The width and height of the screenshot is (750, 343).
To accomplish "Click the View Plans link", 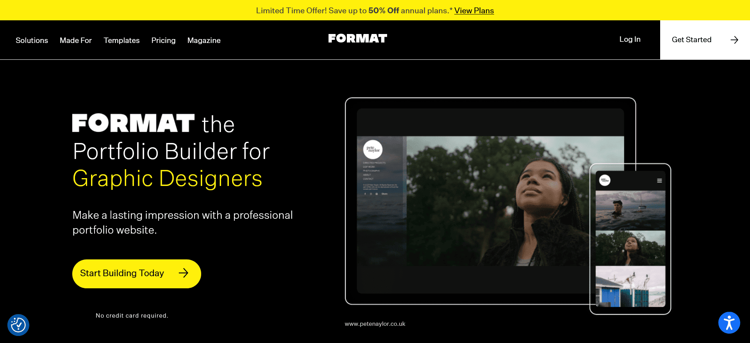I will pyautogui.click(x=474, y=11).
